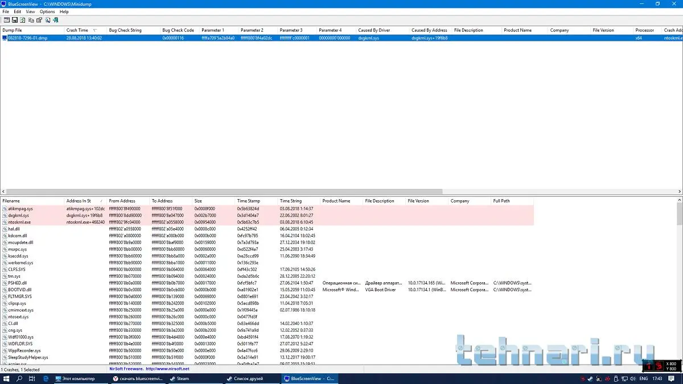Click the Caused By Driver column header
Image resolution: width=683 pixels, height=384 pixels.
tap(382, 30)
